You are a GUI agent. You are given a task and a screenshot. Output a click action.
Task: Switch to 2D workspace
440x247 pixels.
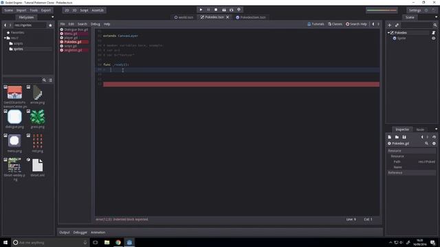[x=67, y=10]
